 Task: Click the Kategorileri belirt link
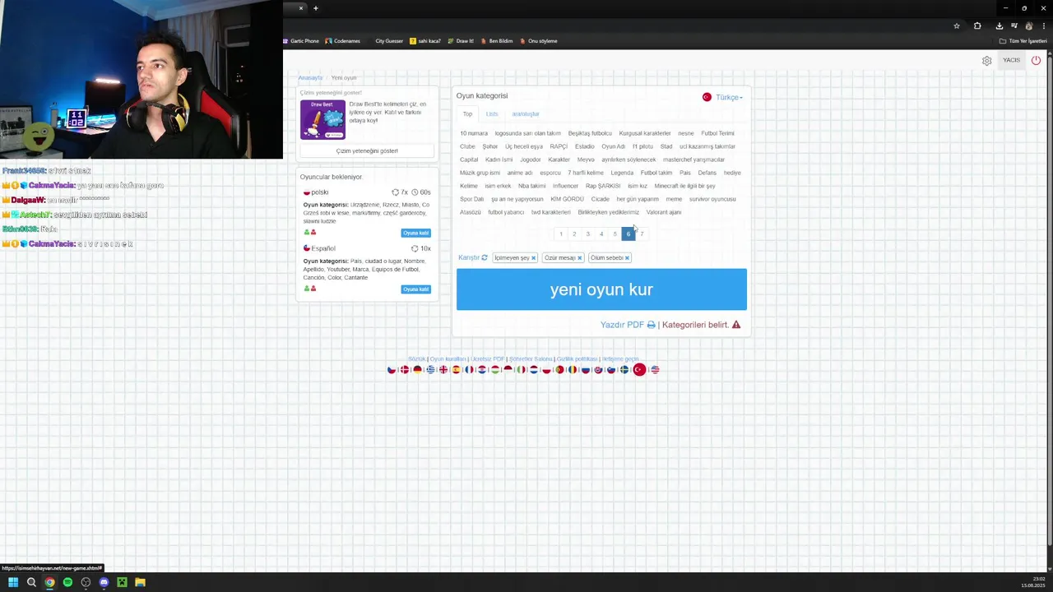pos(695,325)
